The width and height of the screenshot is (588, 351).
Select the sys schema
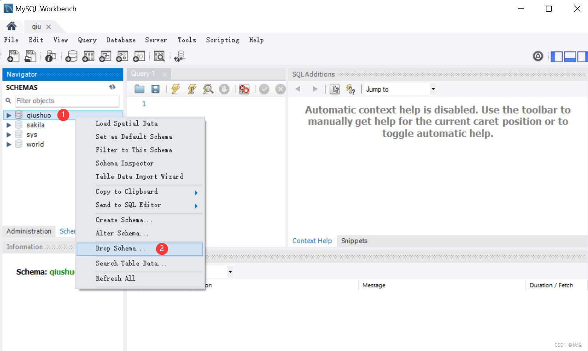click(x=32, y=135)
